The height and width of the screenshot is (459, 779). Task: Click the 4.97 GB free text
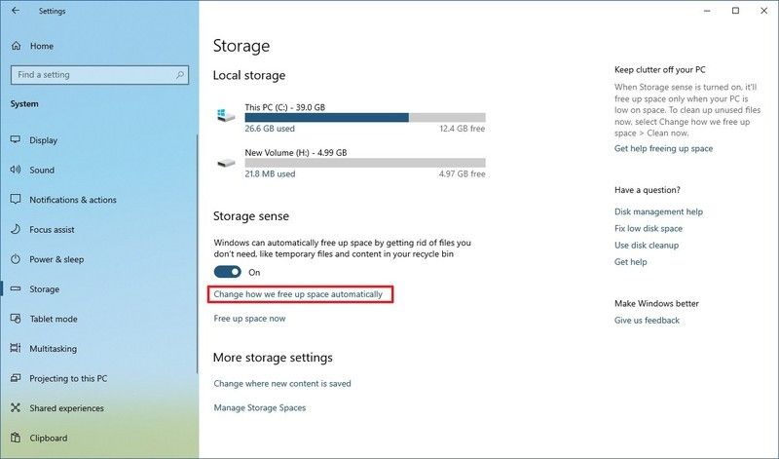462,174
